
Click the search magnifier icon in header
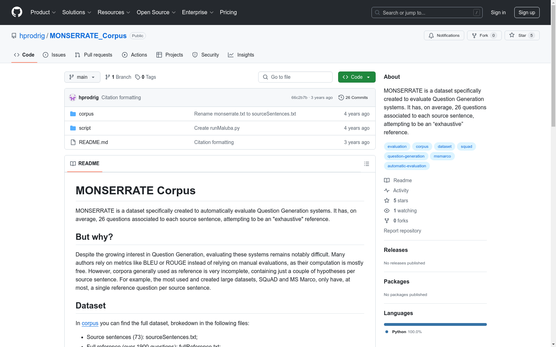tap(377, 12)
